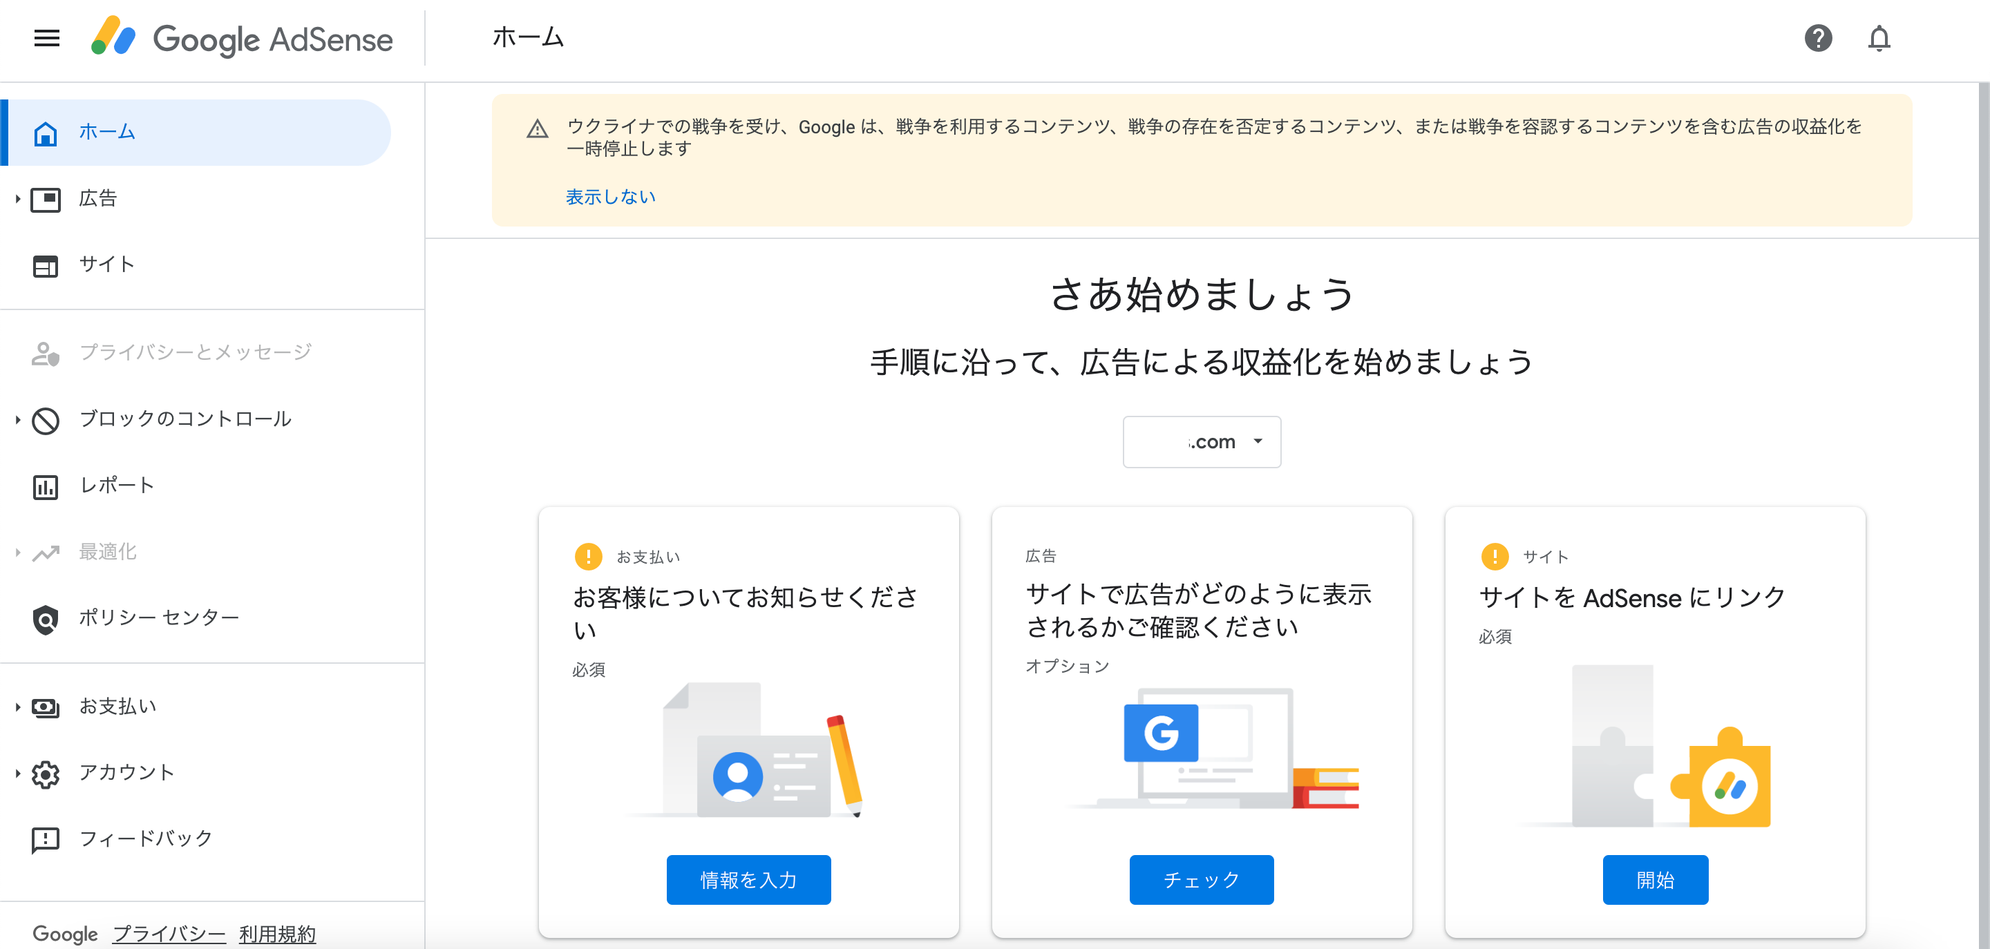Viewport: 1990px width, 949px height.
Task: Open サイト from the sidebar
Action: click(x=107, y=264)
